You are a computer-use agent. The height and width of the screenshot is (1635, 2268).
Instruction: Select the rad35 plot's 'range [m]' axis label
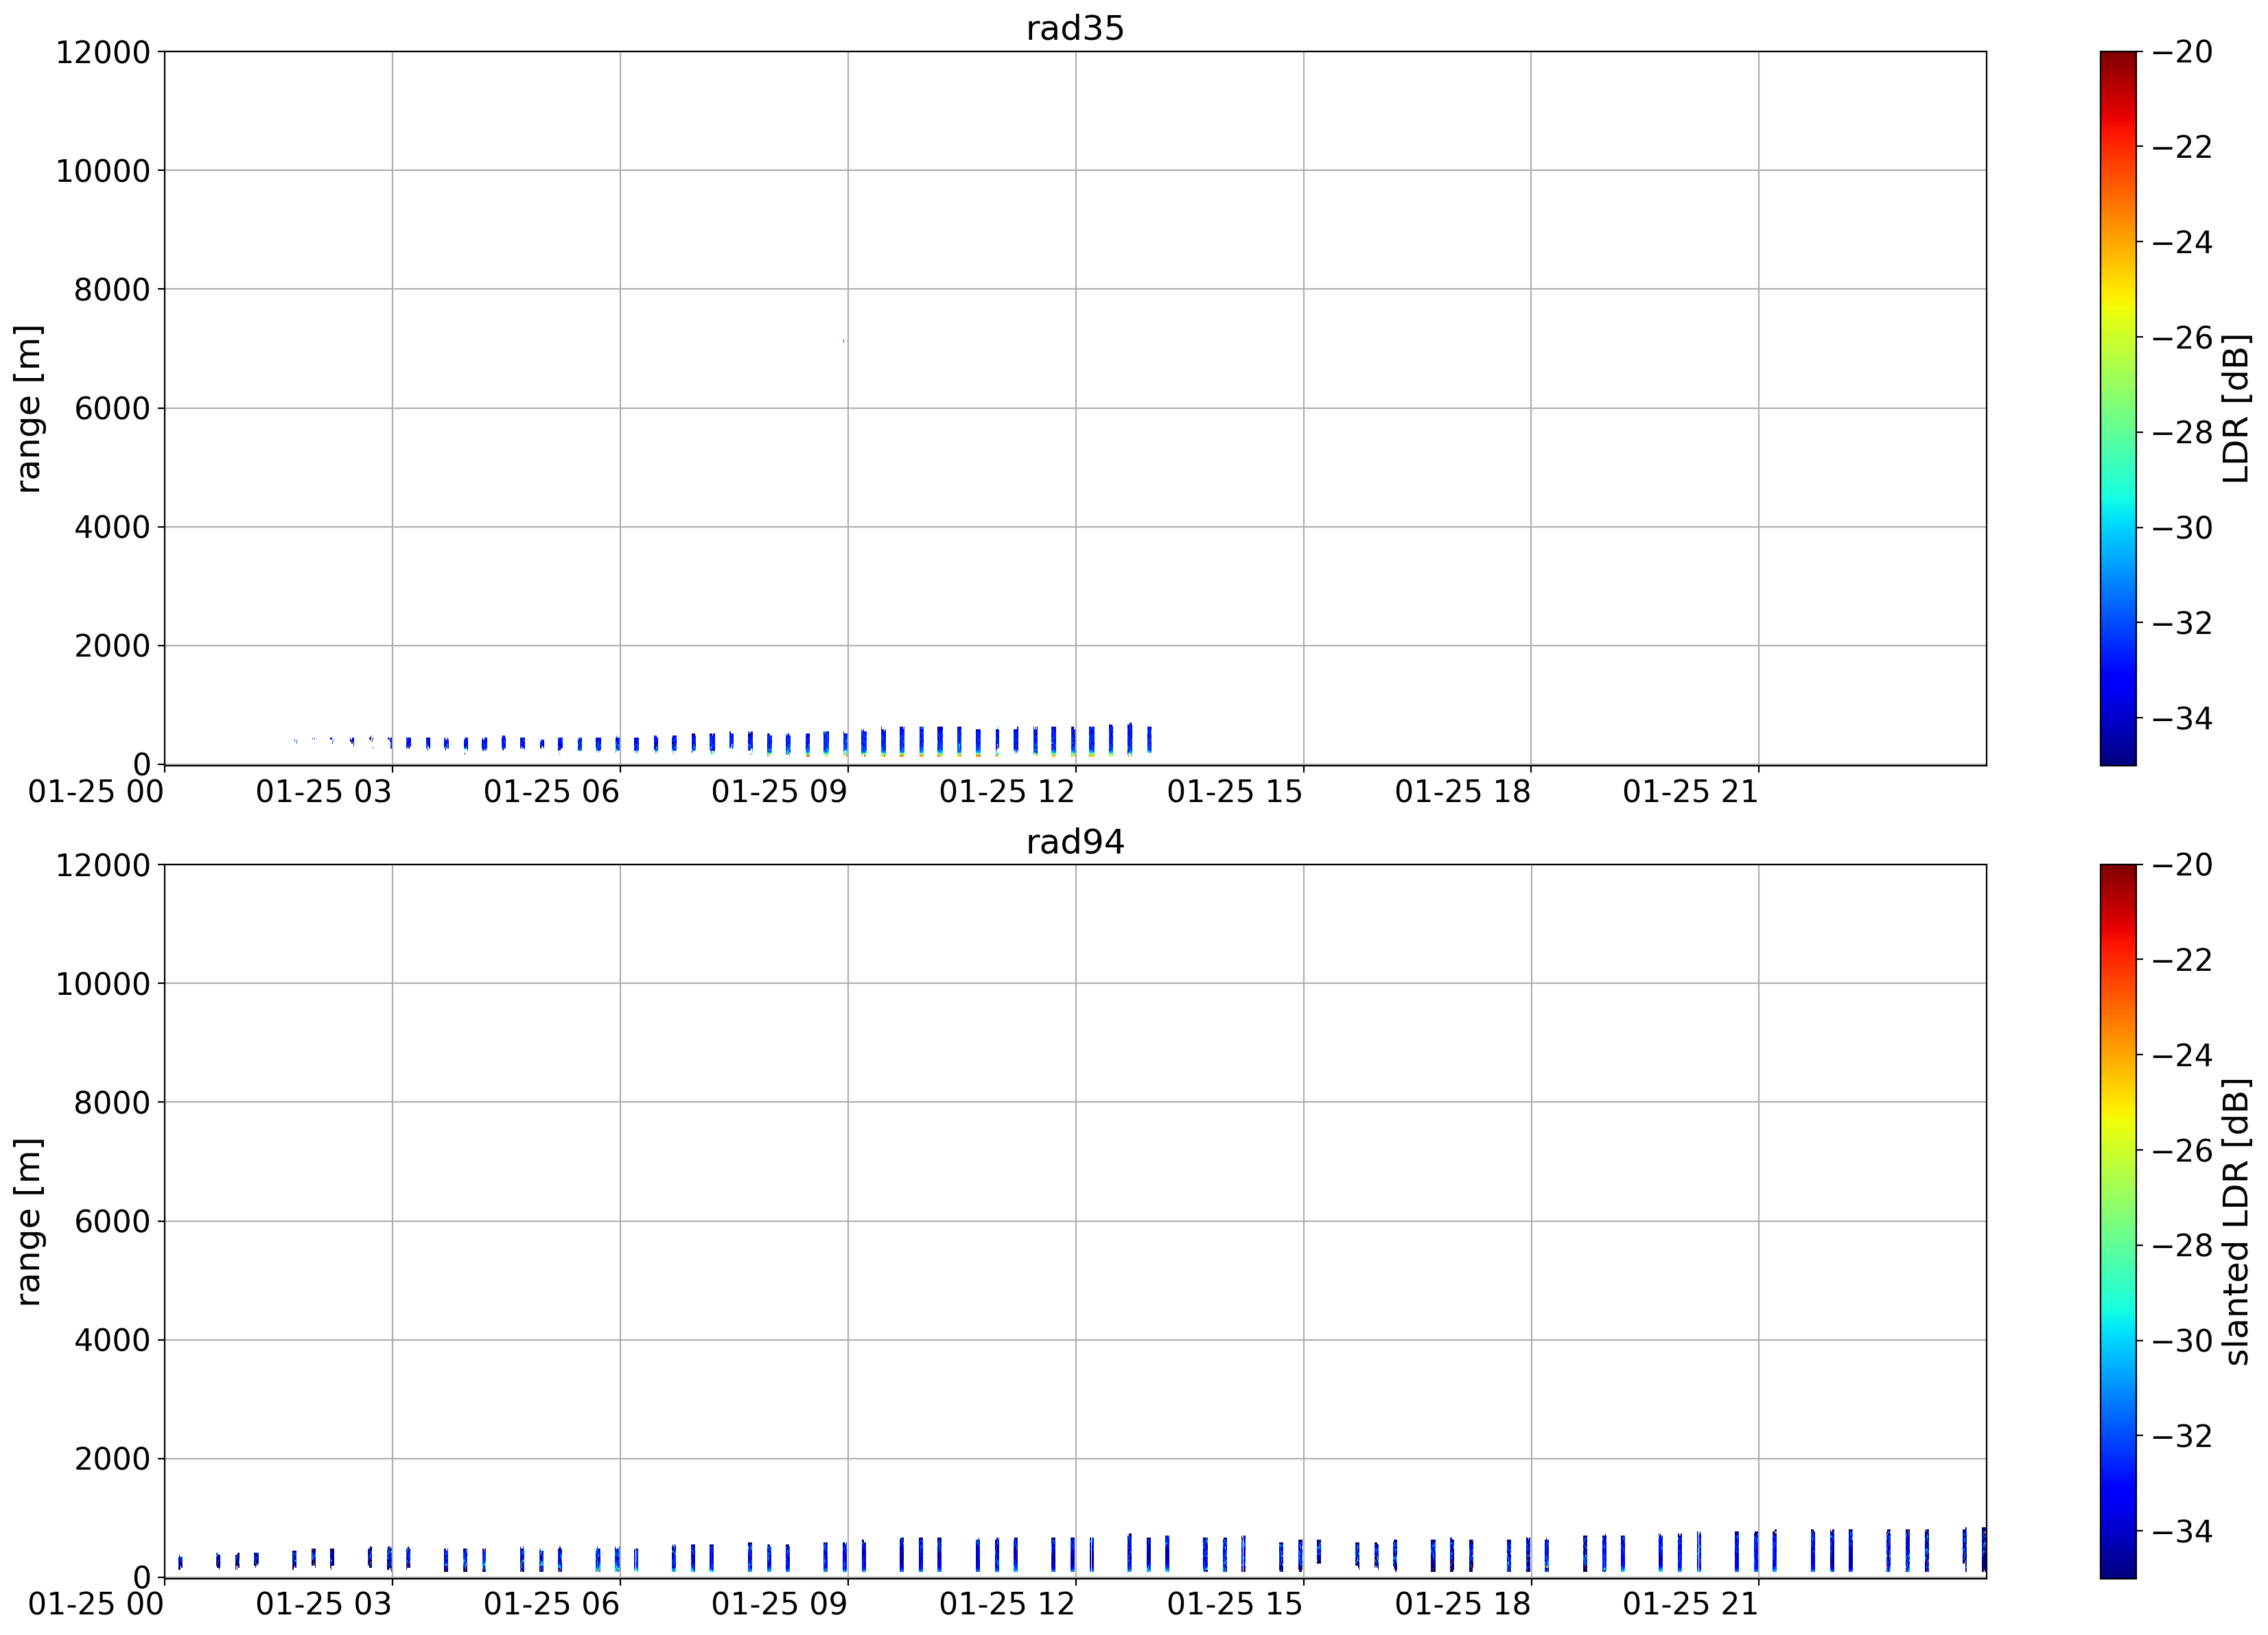point(28,408)
